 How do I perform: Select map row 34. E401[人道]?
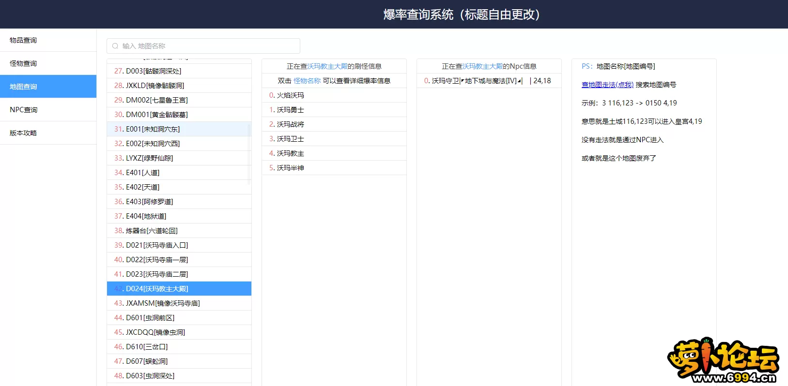pos(179,173)
